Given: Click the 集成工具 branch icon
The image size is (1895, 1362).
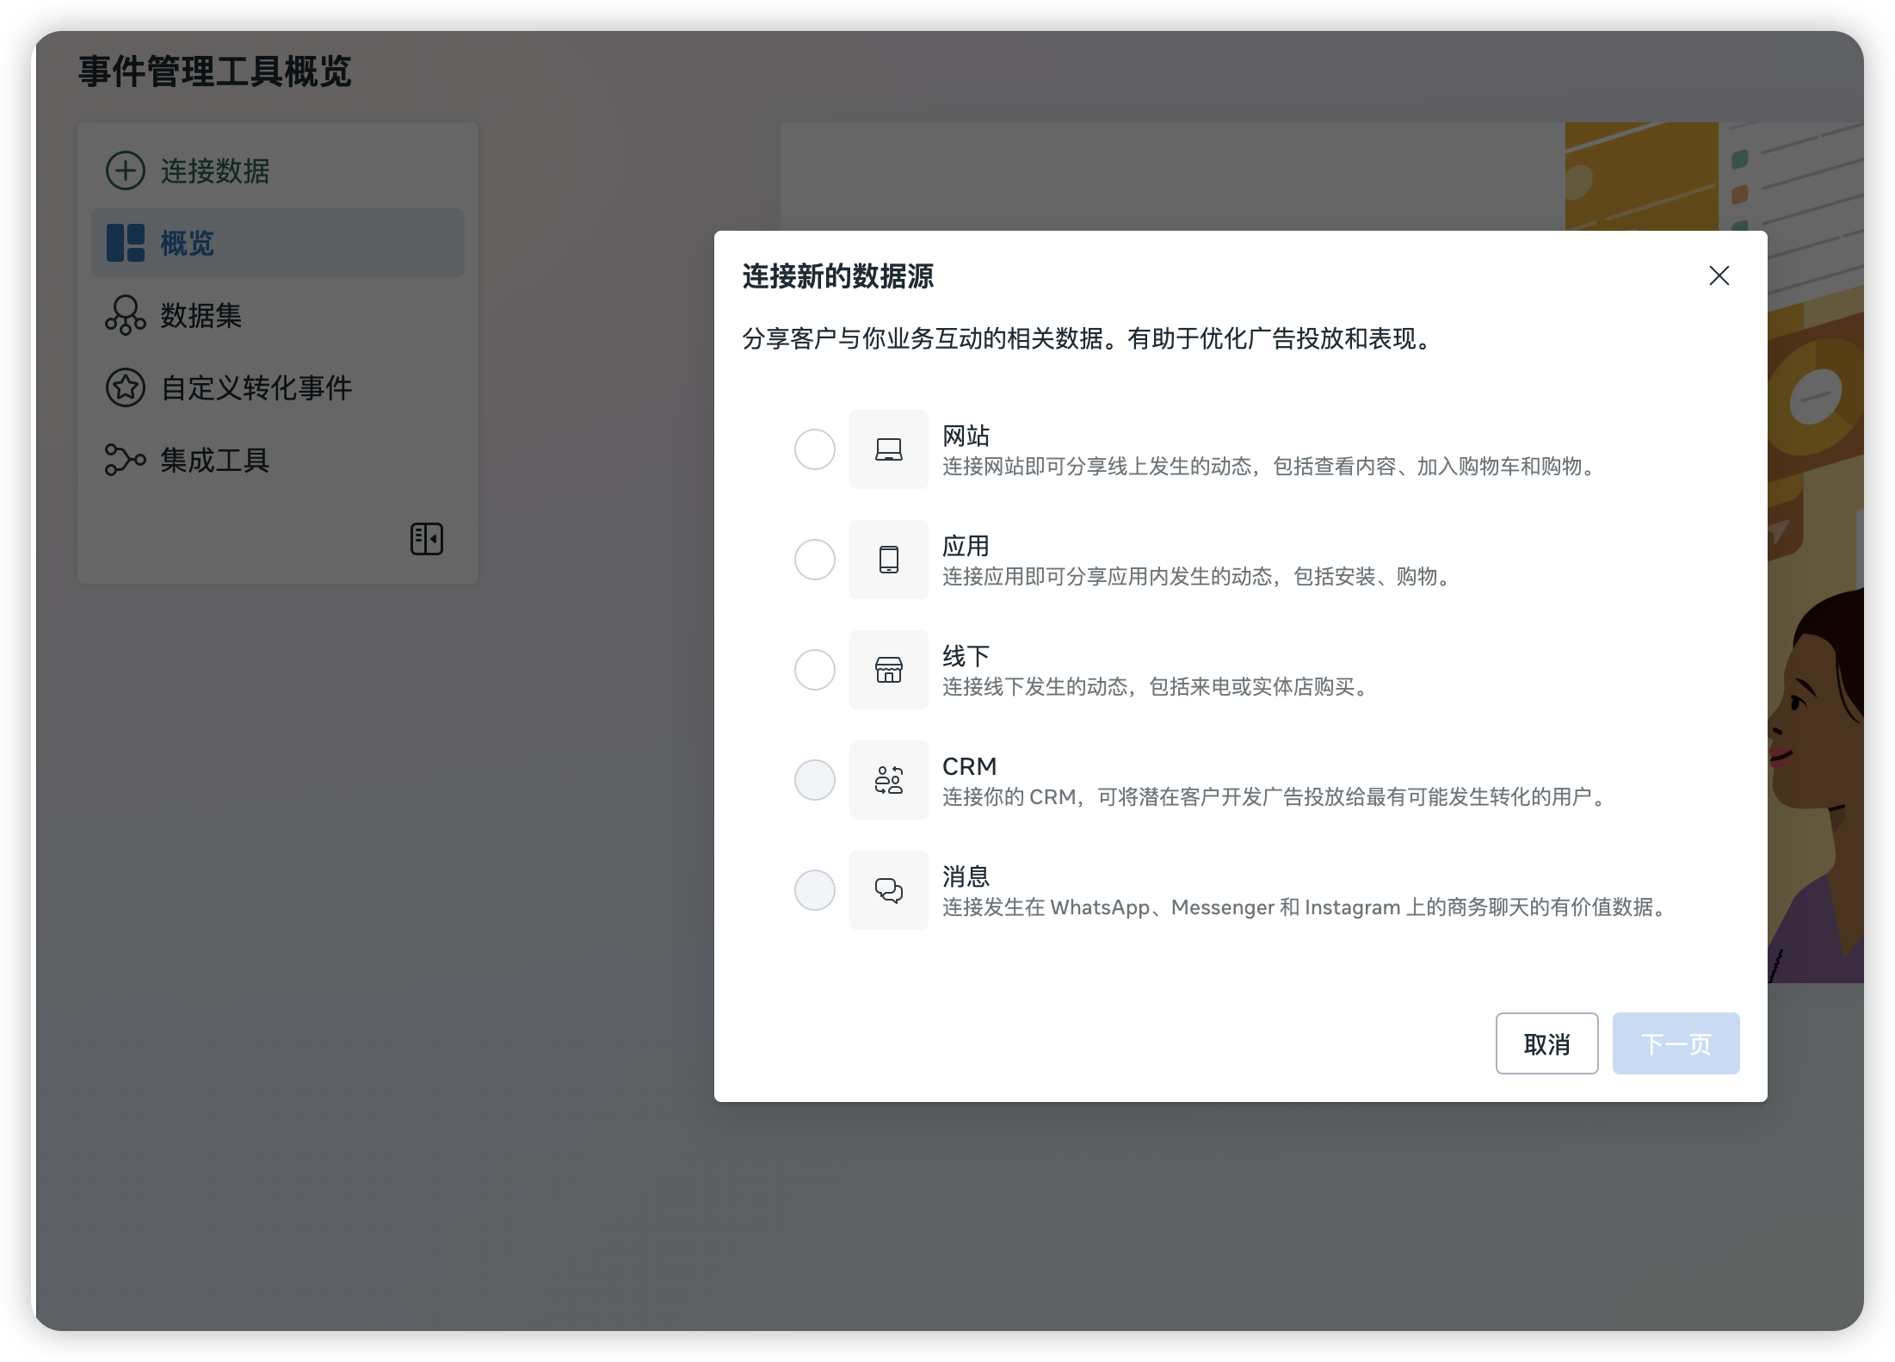Looking at the screenshot, I should (126, 460).
